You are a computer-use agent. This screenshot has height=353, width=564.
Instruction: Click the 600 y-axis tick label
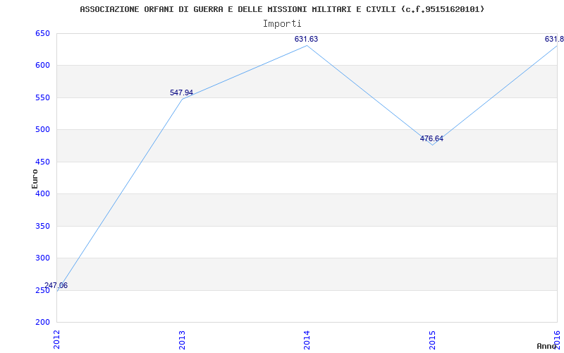point(42,66)
